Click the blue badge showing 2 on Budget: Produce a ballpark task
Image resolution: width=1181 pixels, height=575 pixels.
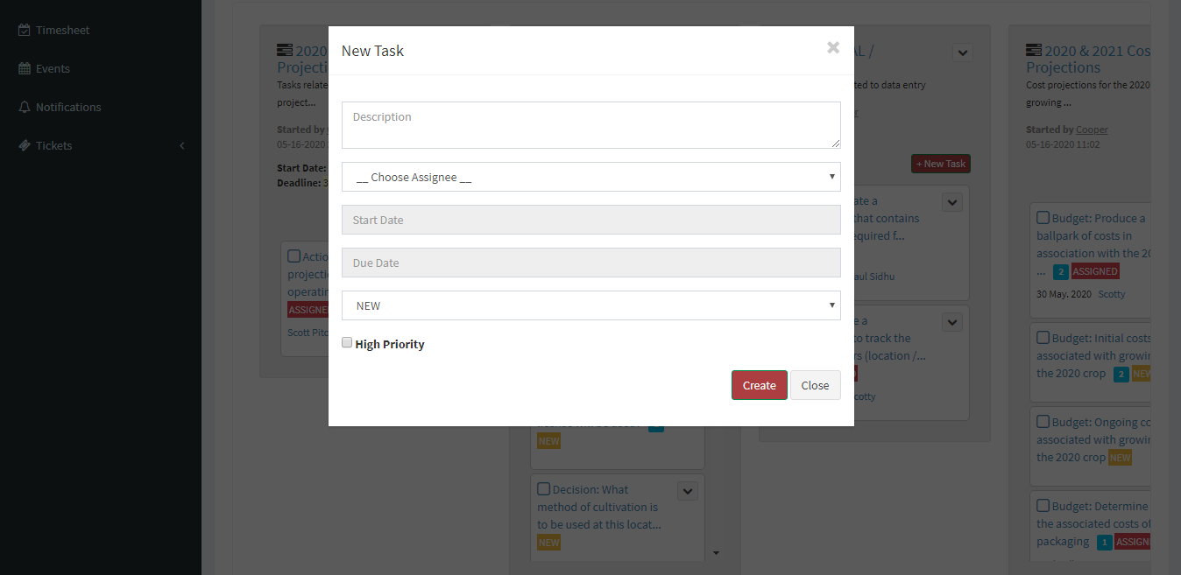(1061, 271)
